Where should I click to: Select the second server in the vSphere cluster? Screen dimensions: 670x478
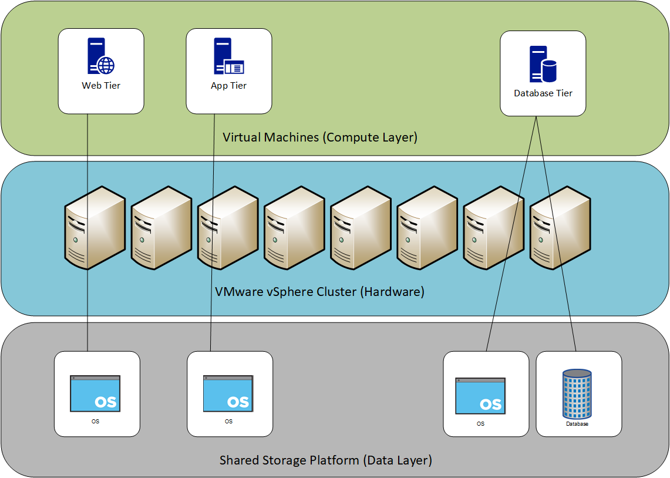(x=161, y=228)
